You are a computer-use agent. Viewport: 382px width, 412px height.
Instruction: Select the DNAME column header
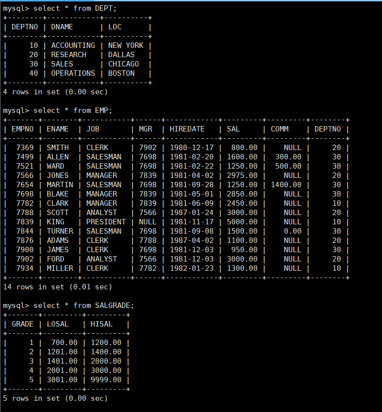(x=62, y=27)
